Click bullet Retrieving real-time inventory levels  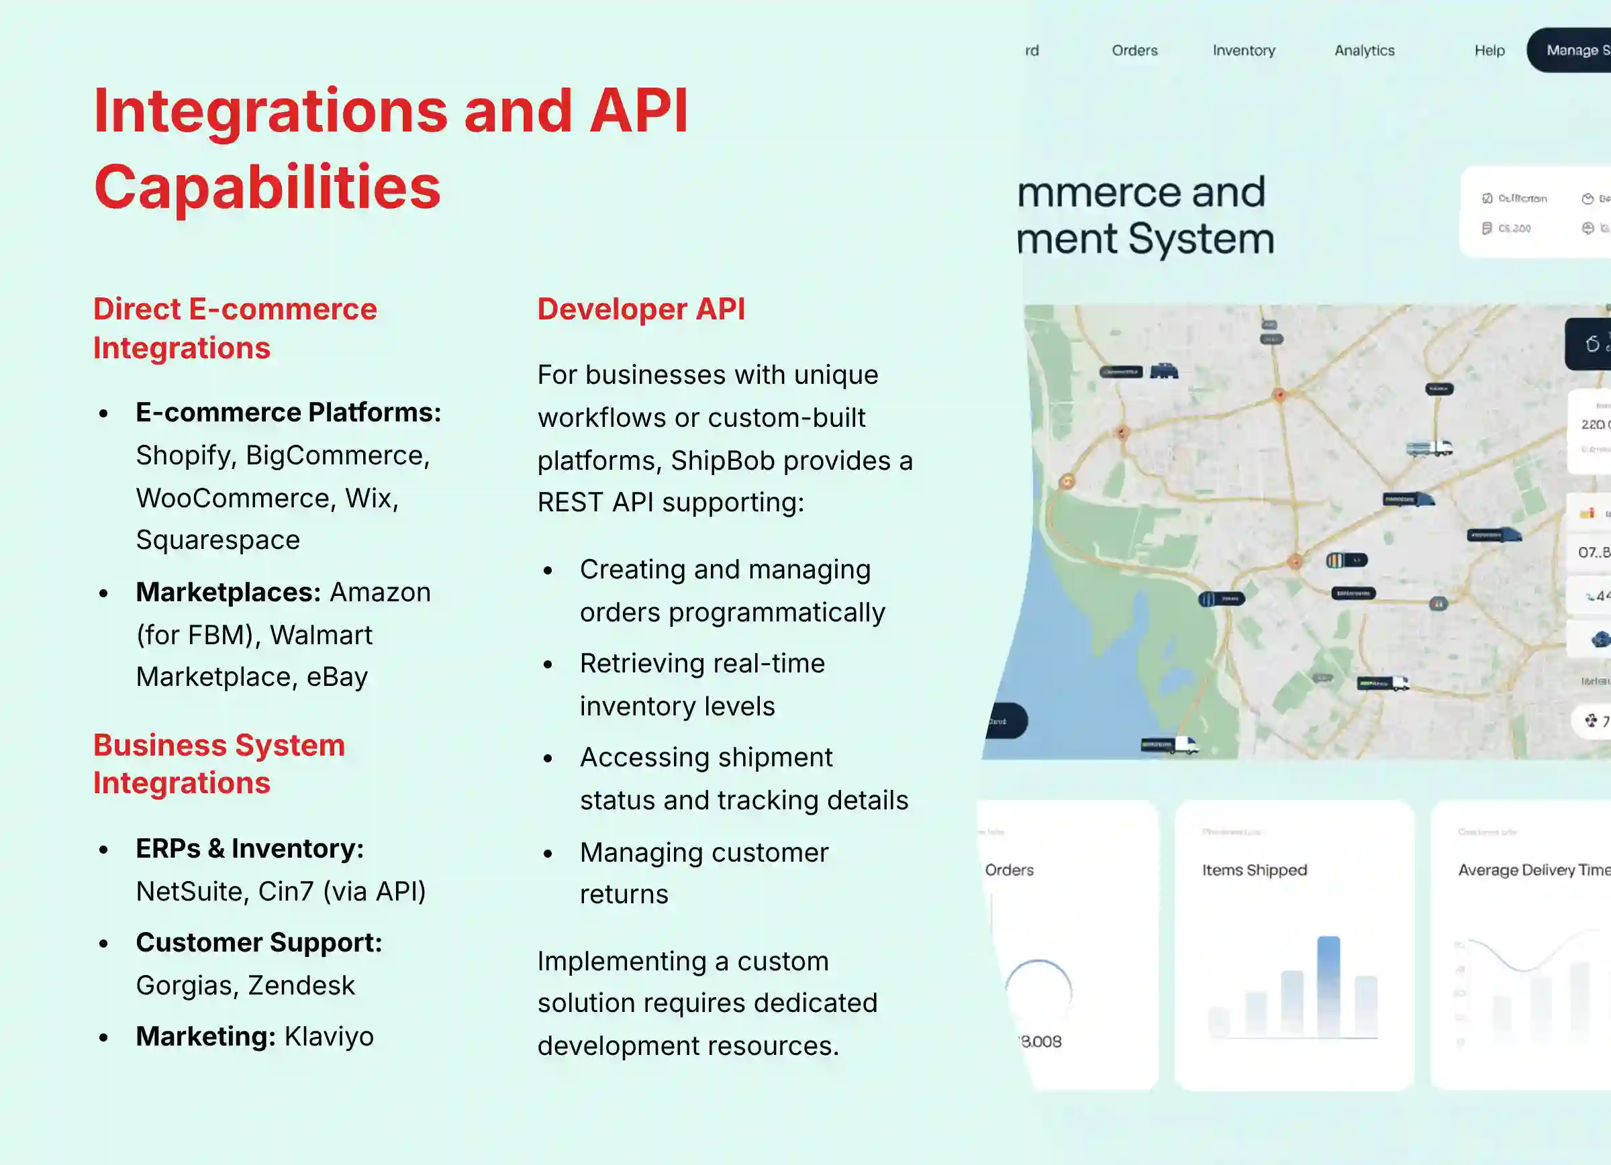703,685
